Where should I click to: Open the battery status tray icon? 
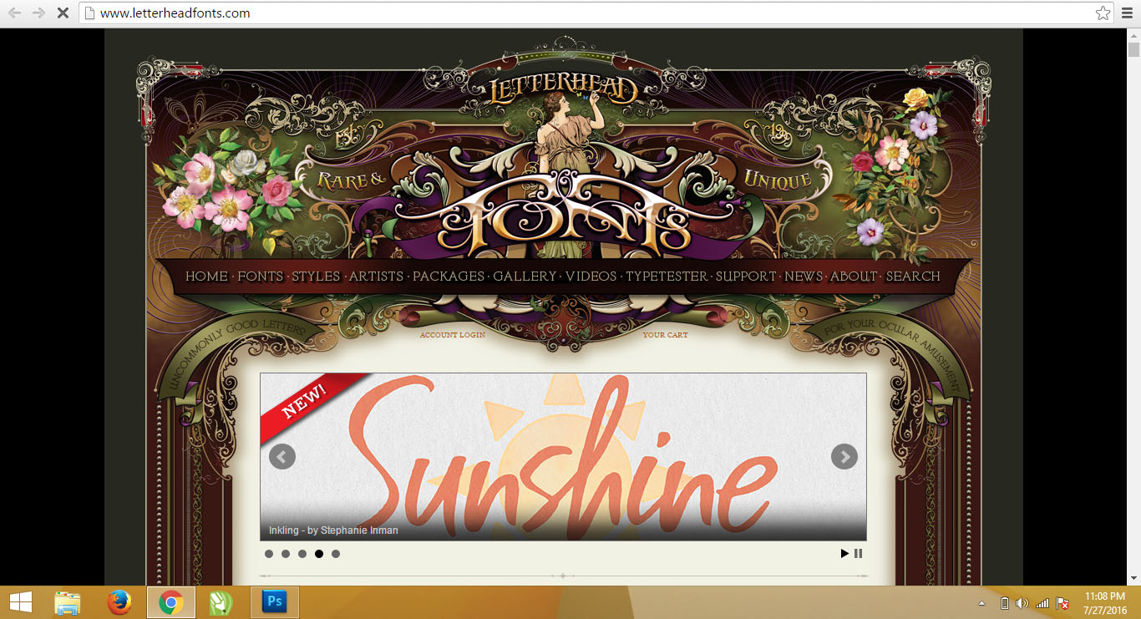point(1005,603)
